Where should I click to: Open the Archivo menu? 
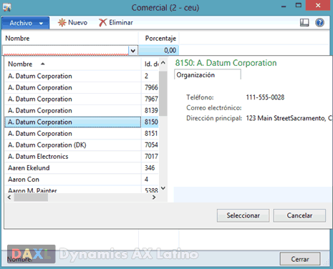pos(26,23)
